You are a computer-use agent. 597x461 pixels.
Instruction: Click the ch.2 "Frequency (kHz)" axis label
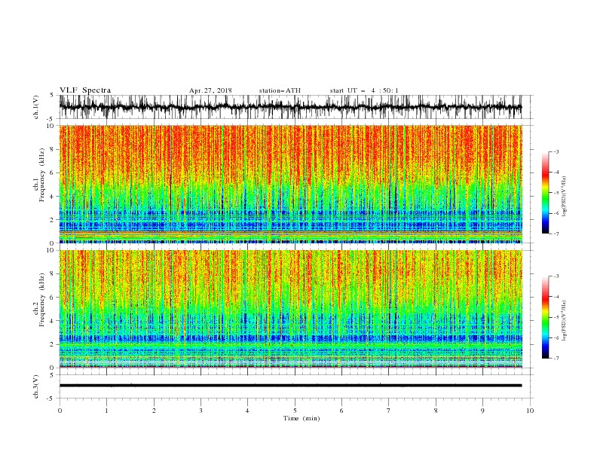[x=42, y=300]
